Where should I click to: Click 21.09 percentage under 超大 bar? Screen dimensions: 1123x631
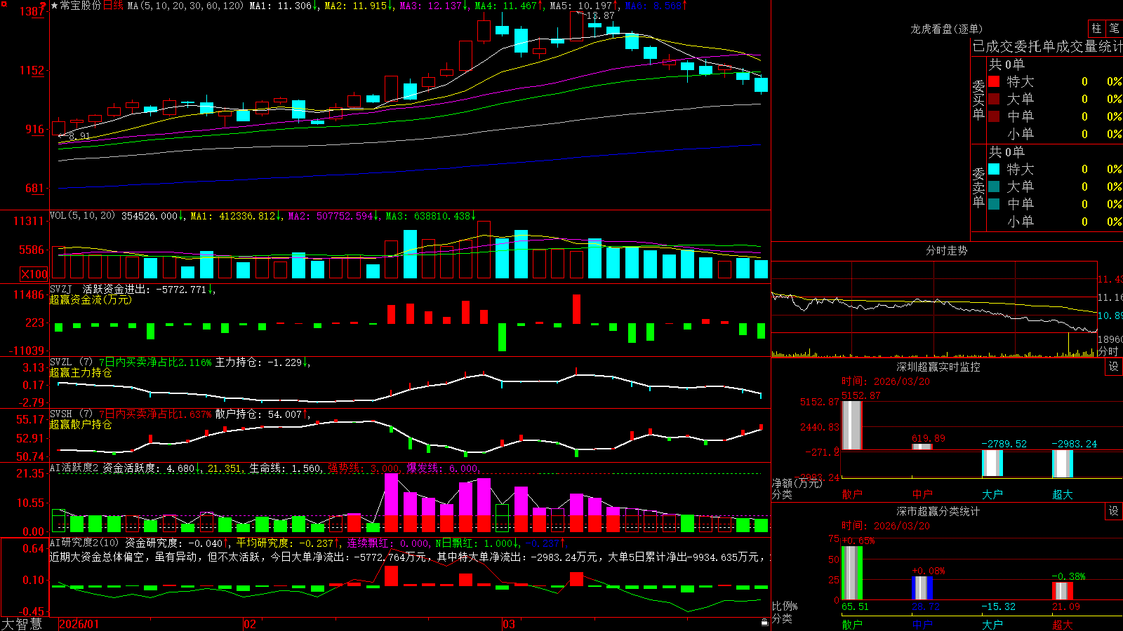(1065, 606)
